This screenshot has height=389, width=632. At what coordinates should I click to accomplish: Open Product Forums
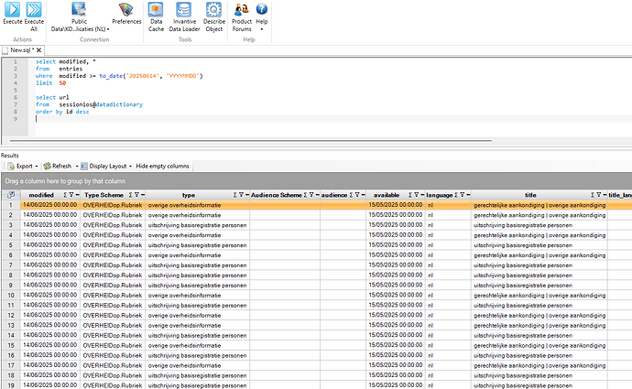point(242,16)
